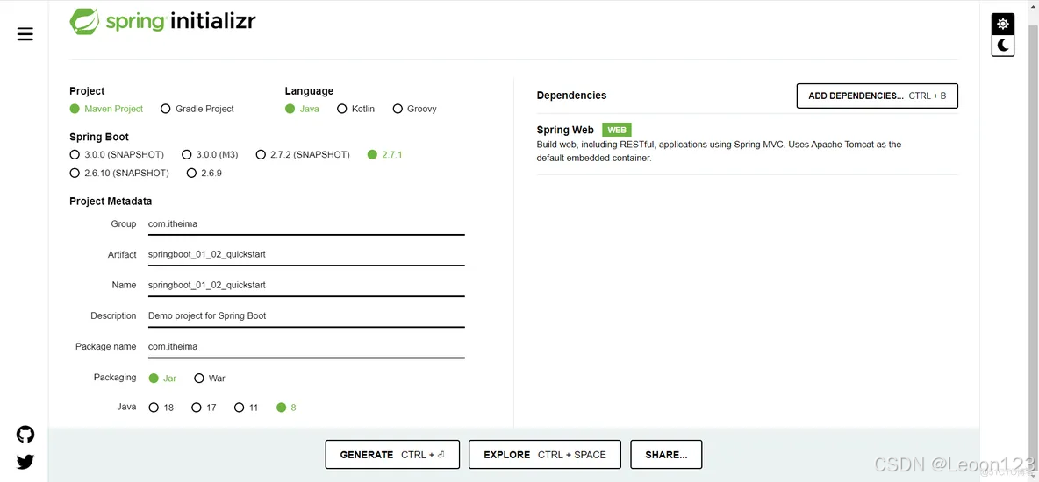Select Maven Project radio option
Screen dimensions: 1039x482
point(106,109)
